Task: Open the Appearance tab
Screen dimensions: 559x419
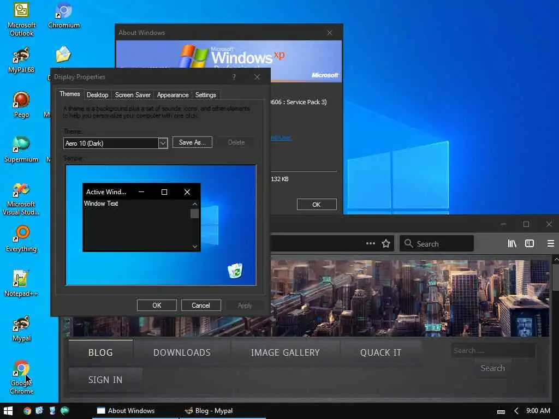Action: pyautogui.click(x=173, y=95)
